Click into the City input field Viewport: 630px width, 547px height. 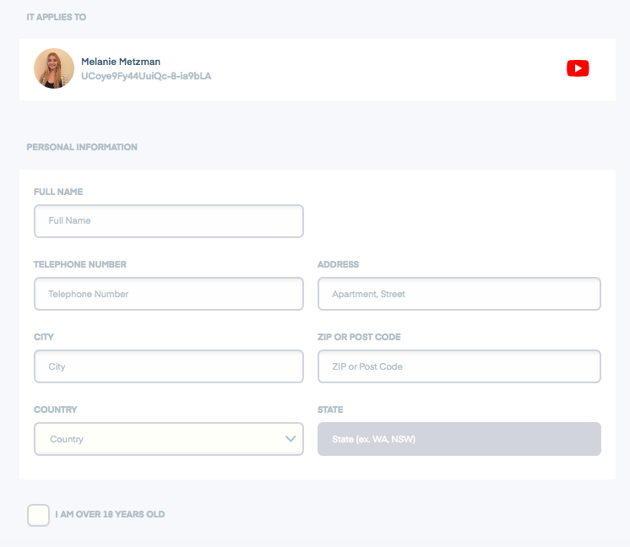point(169,366)
